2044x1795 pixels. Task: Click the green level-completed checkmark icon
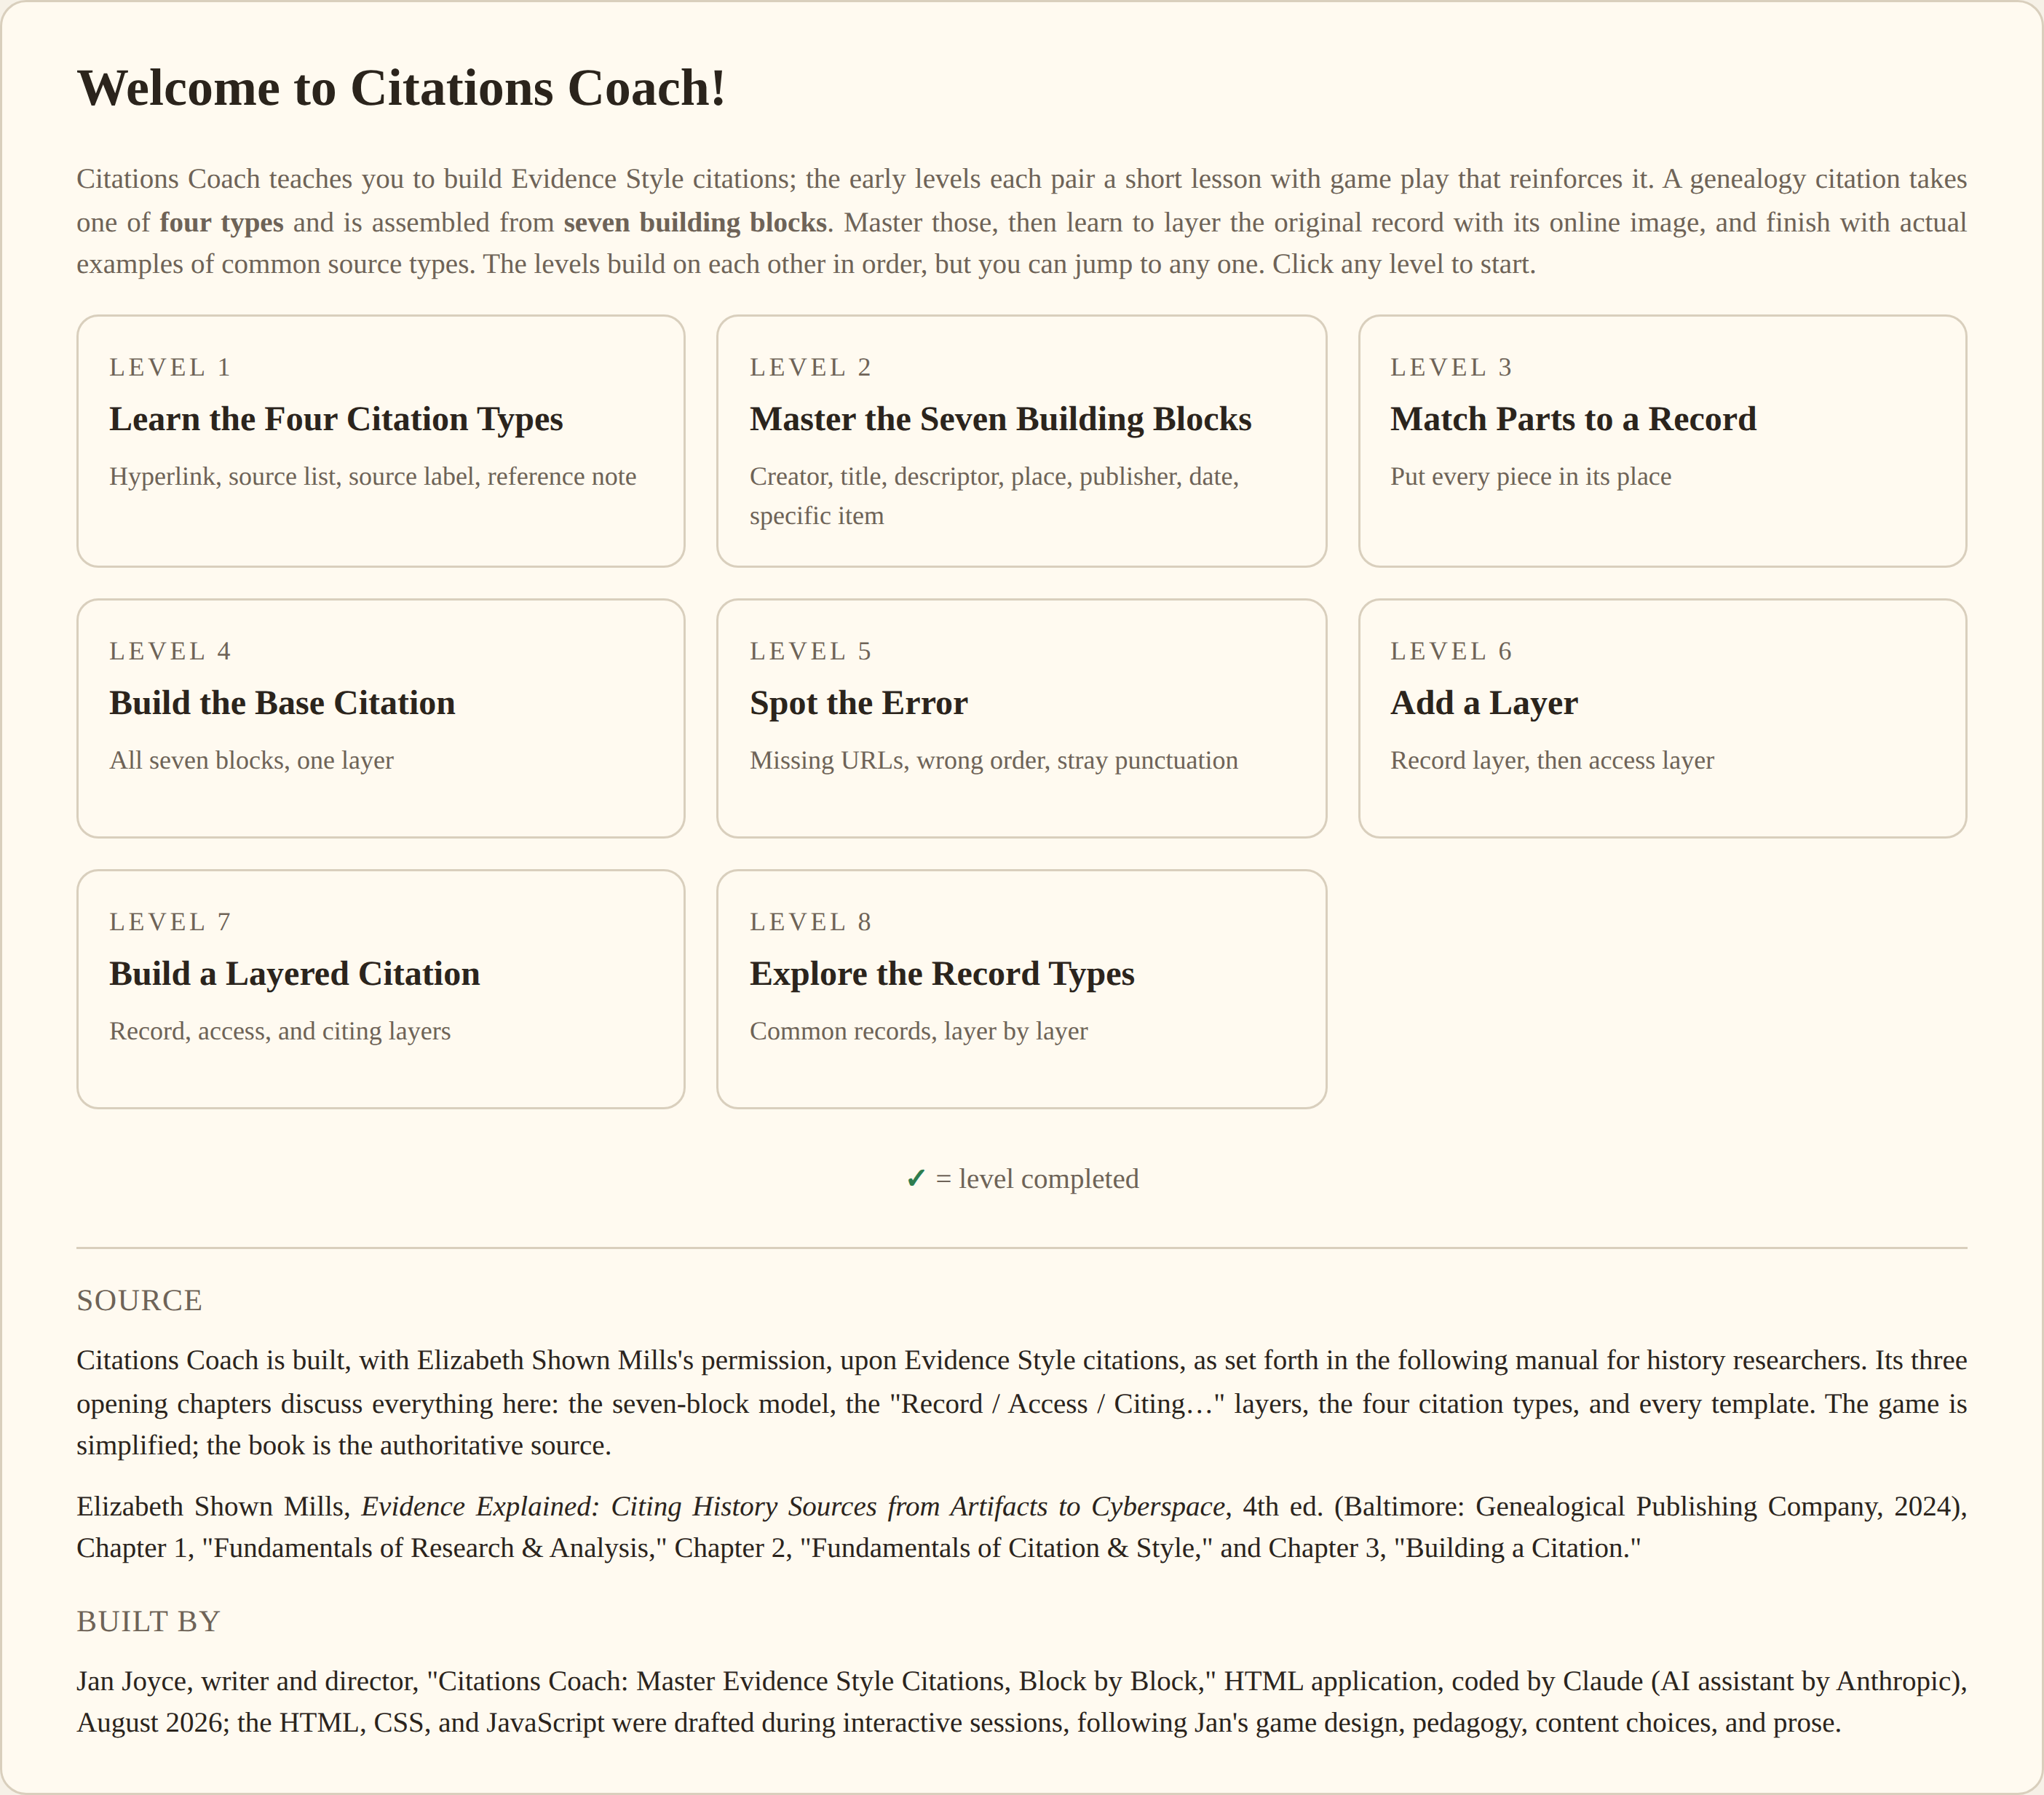(x=915, y=1179)
